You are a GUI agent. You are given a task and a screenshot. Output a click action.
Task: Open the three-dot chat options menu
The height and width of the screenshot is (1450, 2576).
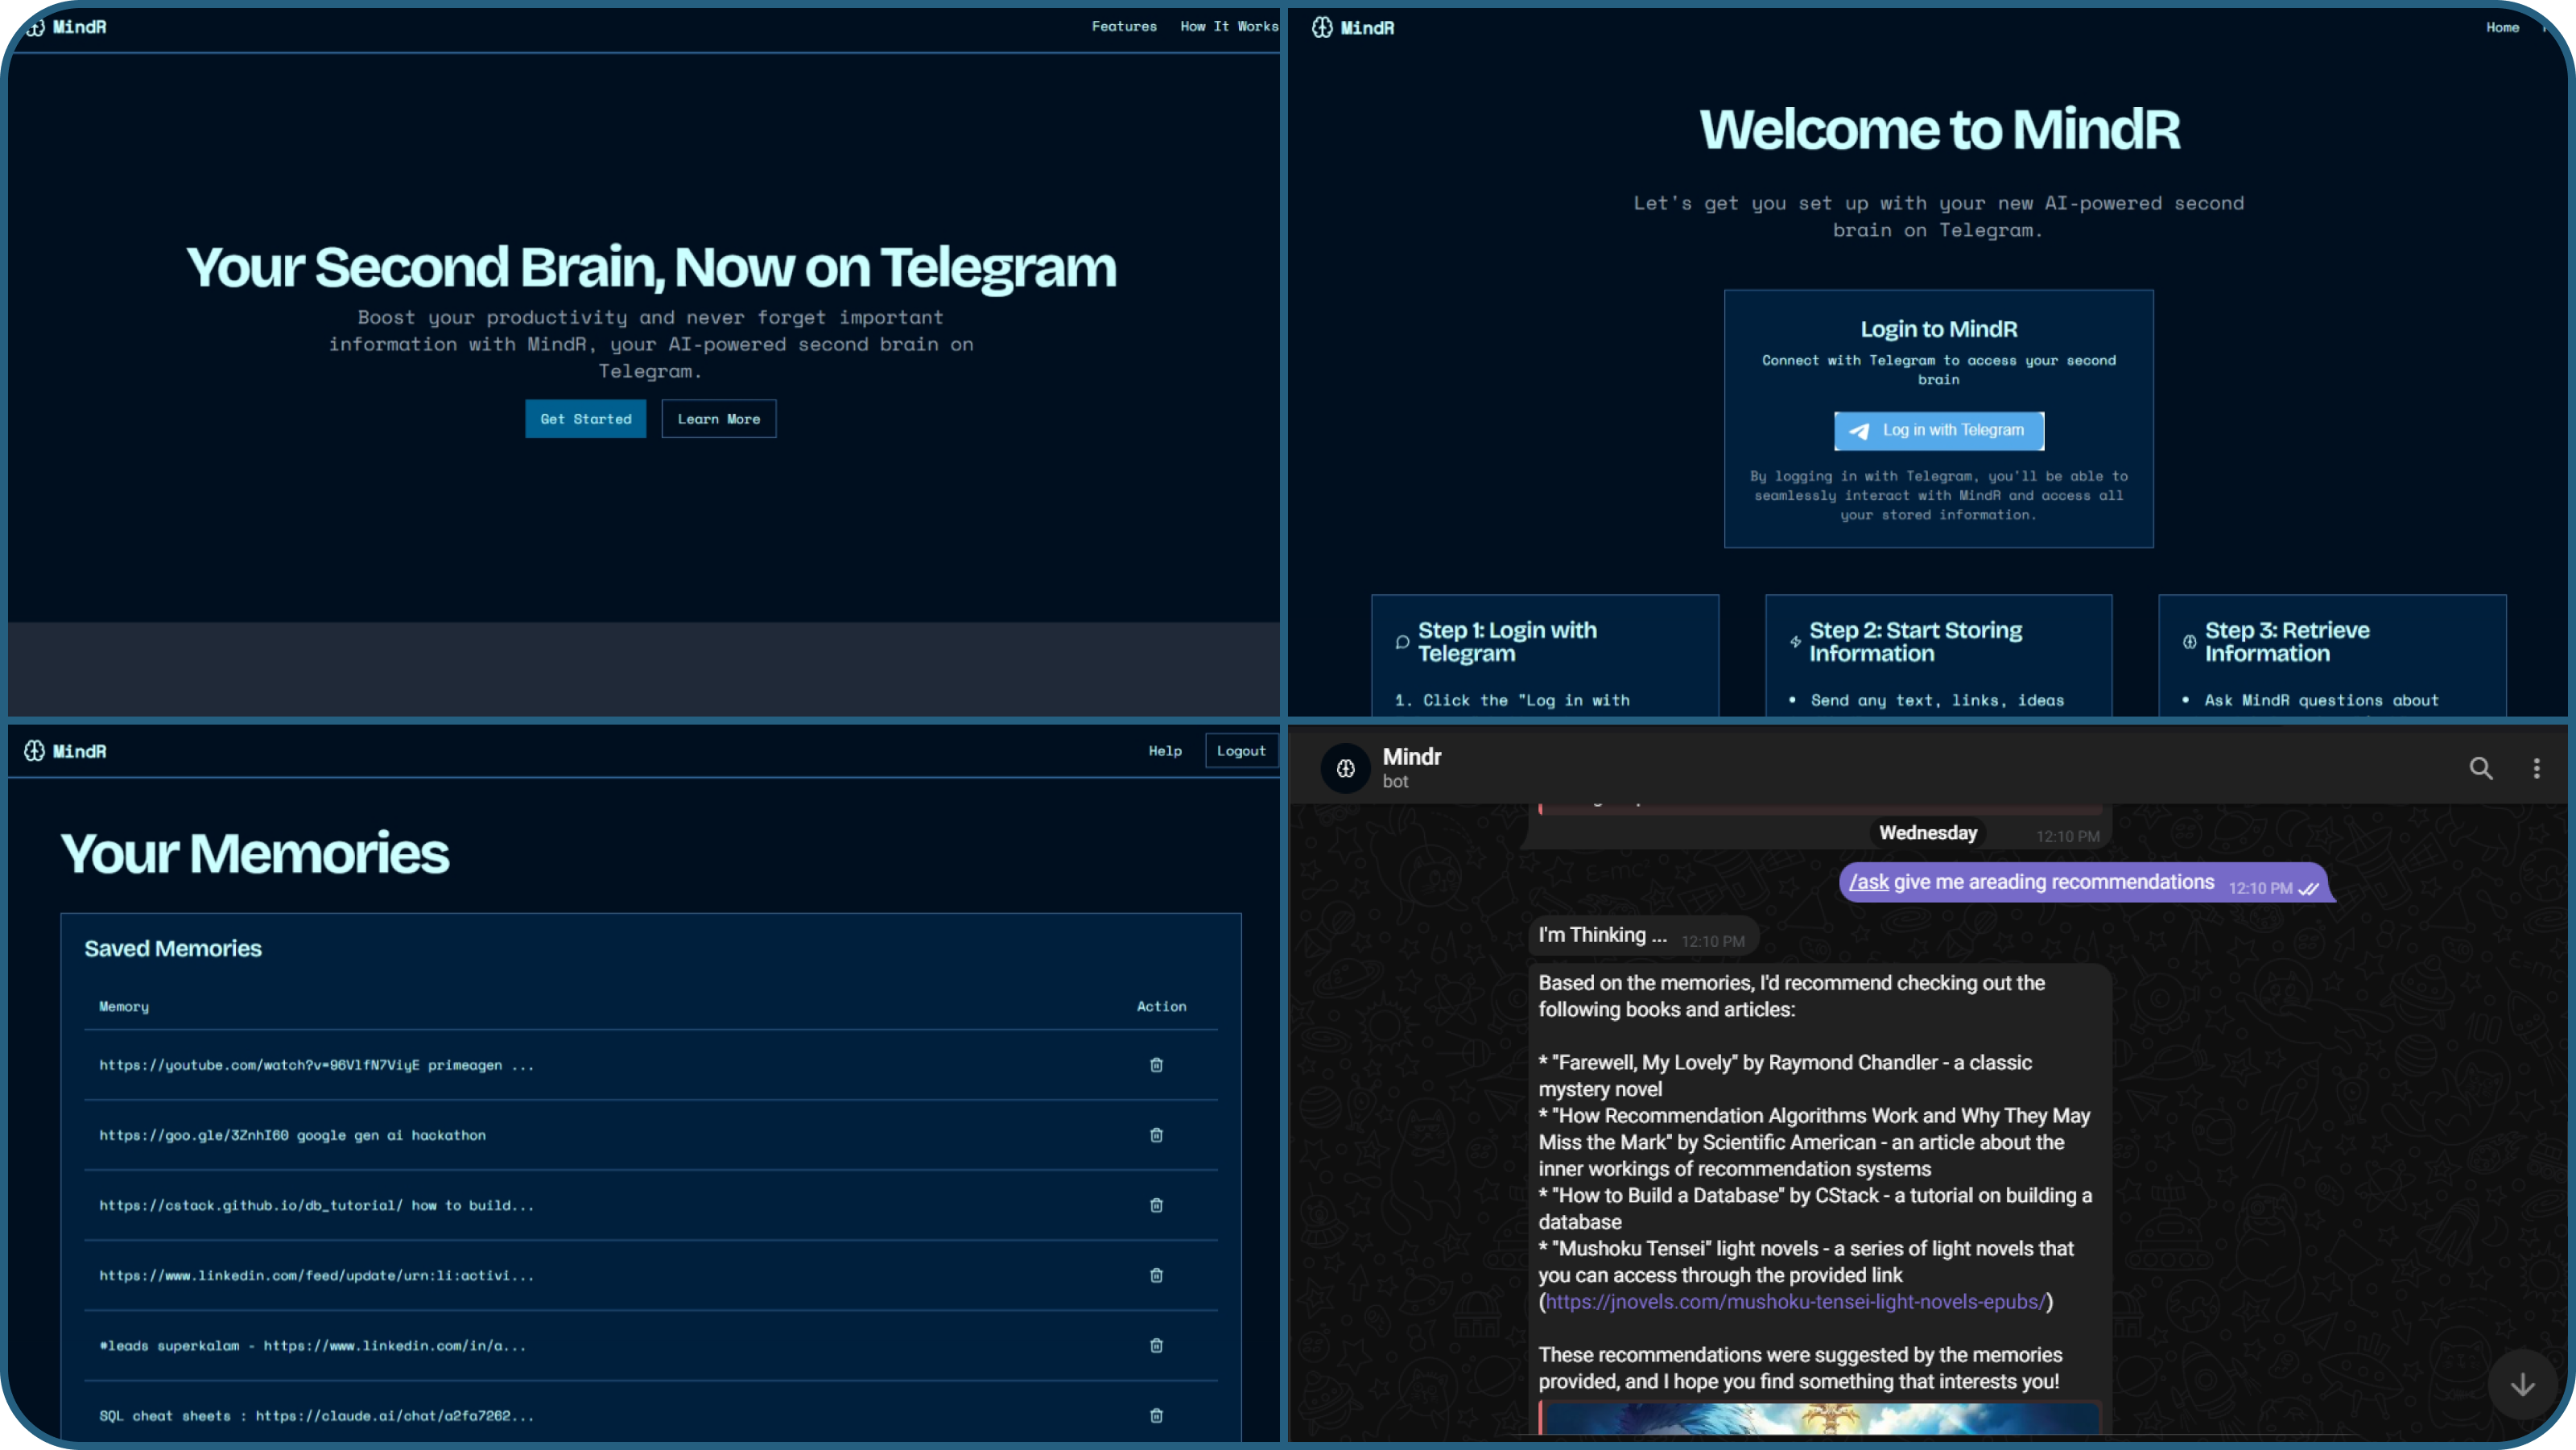click(x=2536, y=768)
